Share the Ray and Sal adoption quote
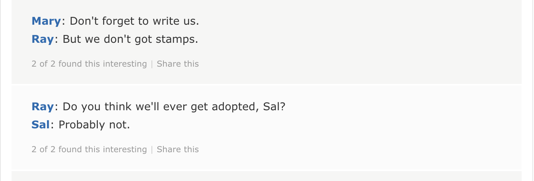 point(177,149)
